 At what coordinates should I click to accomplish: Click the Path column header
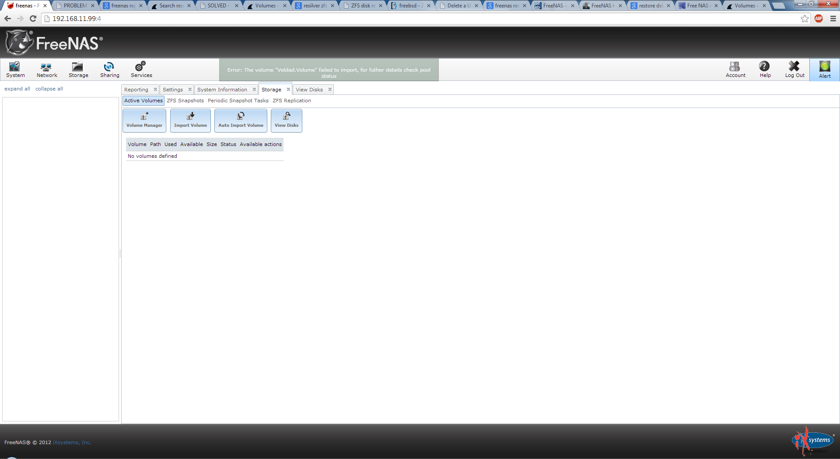(x=155, y=144)
